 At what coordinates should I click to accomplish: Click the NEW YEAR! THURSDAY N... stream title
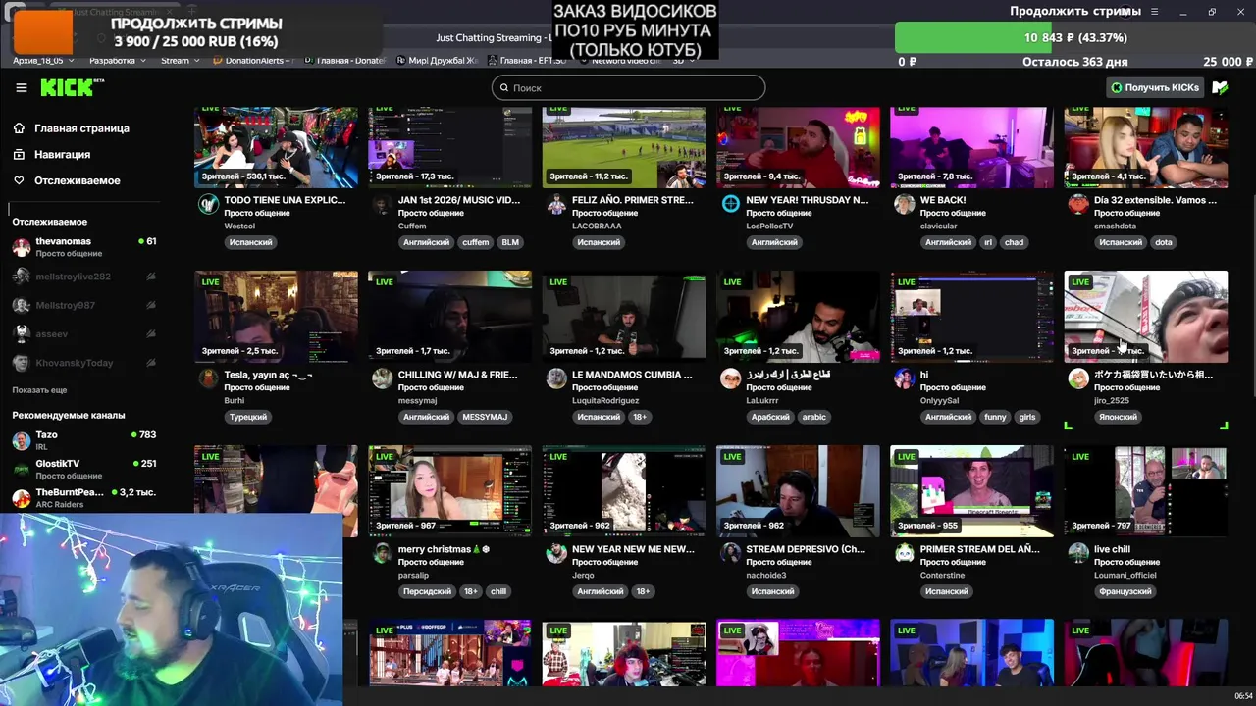807,200
